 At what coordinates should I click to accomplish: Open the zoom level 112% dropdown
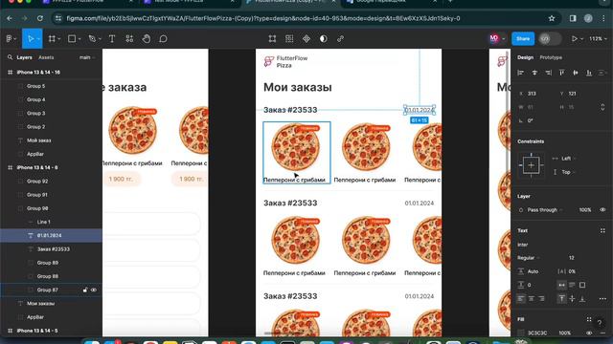598,38
